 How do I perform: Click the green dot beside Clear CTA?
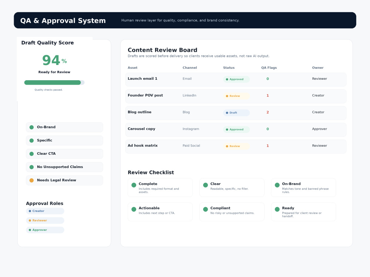coord(31,154)
